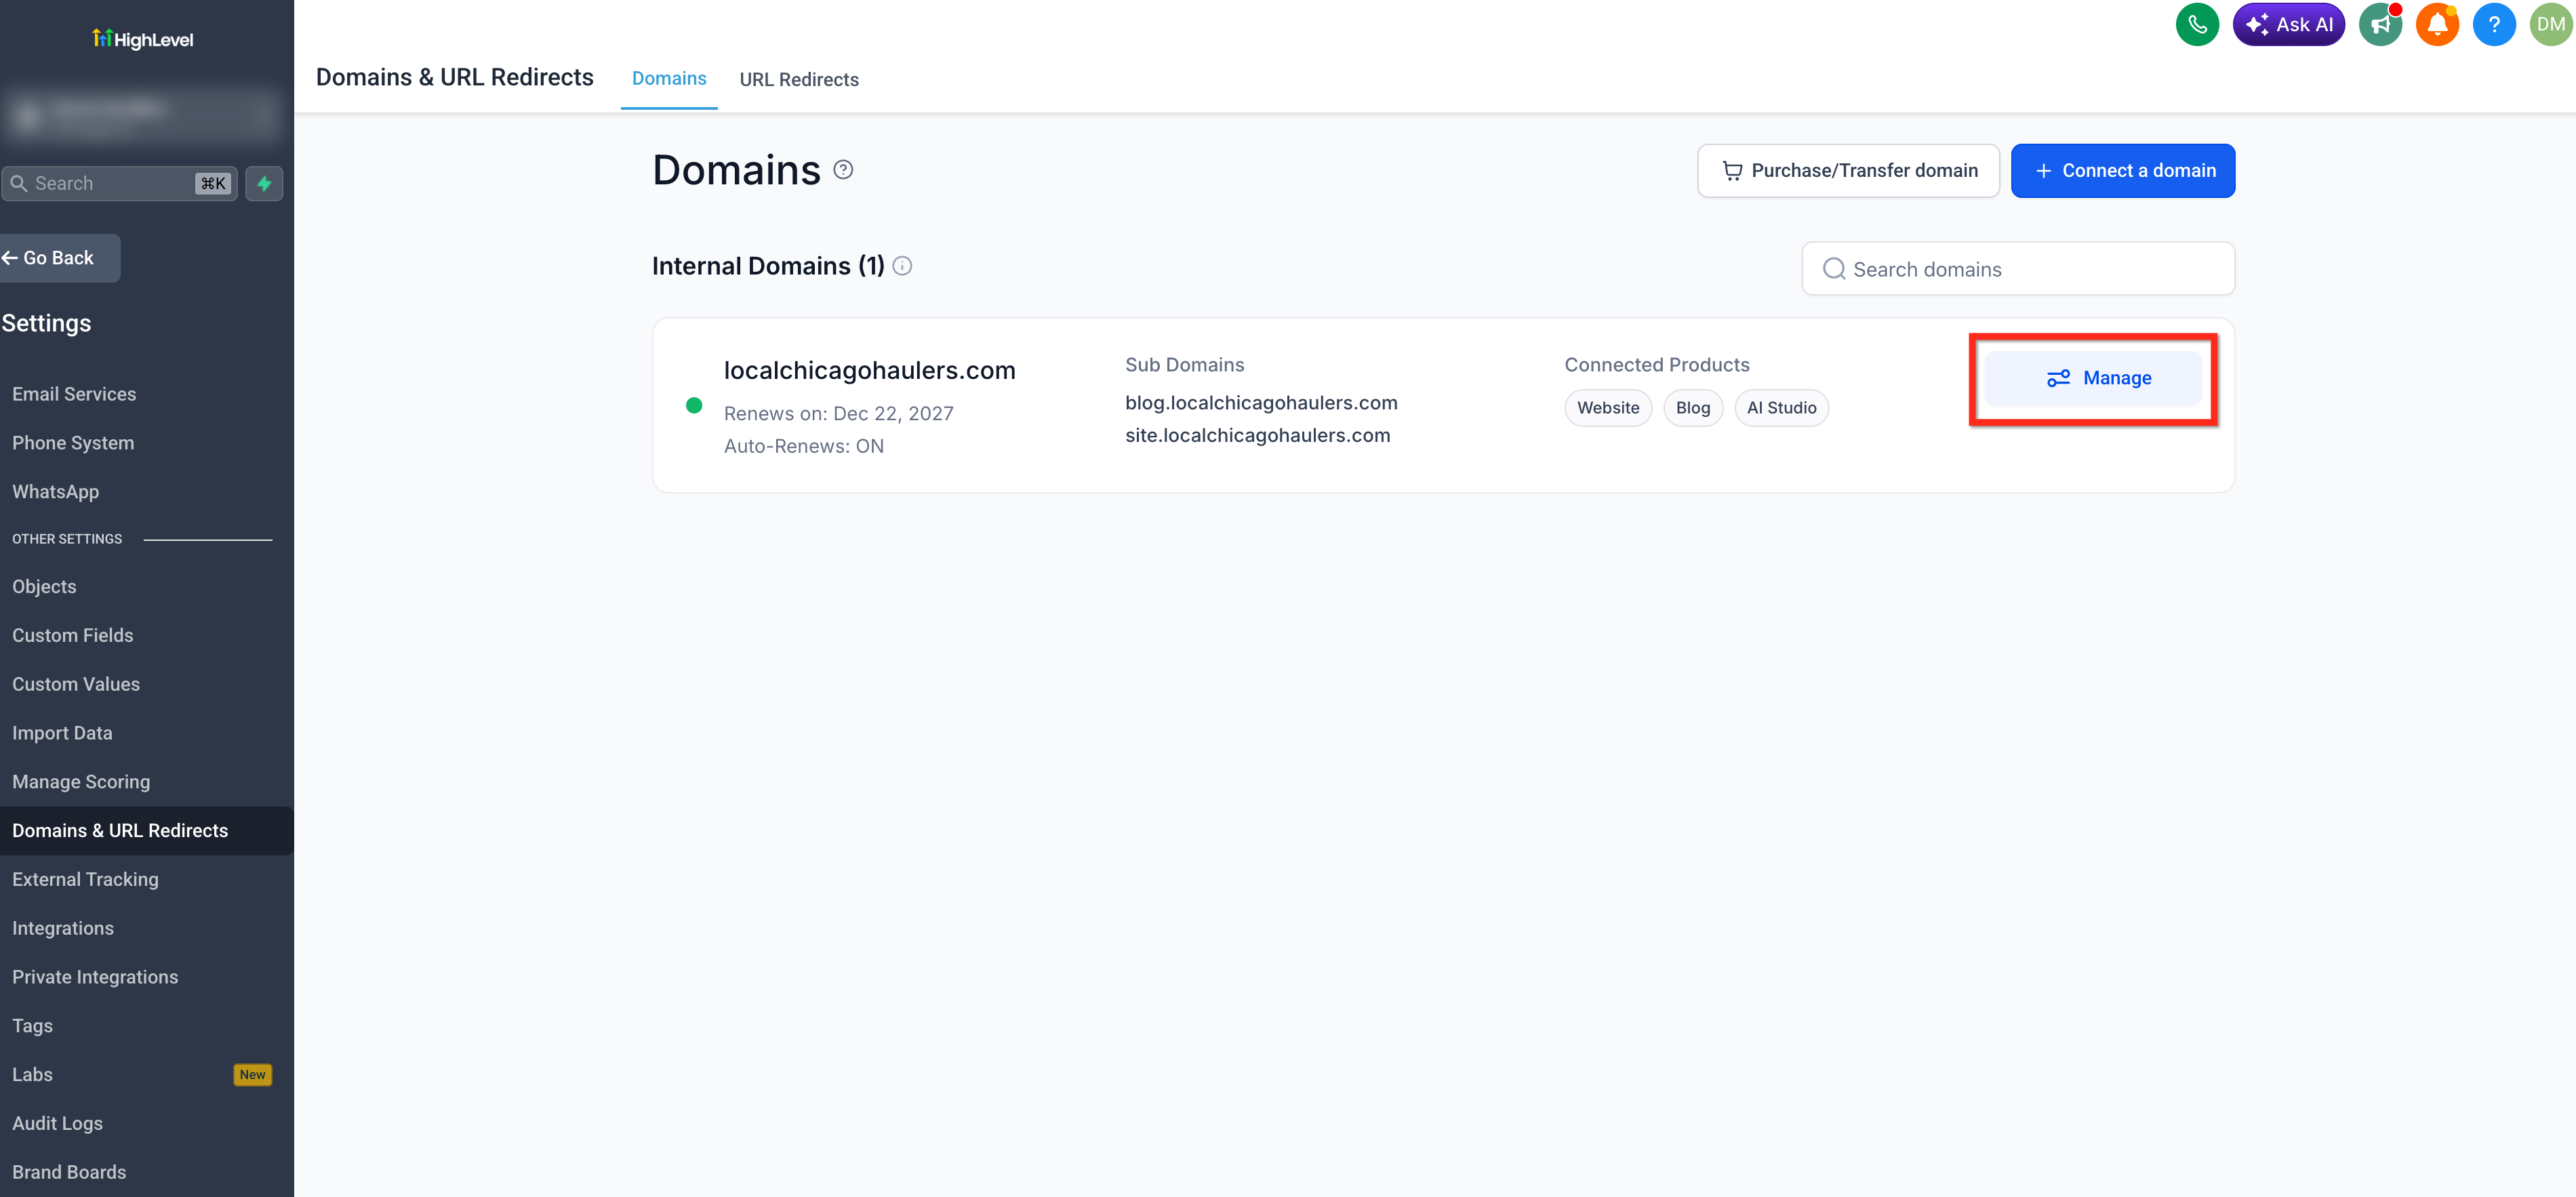Click Purchase/Transfer domain button
The height and width of the screenshot is (1197, 2576).
[1848, 171]
